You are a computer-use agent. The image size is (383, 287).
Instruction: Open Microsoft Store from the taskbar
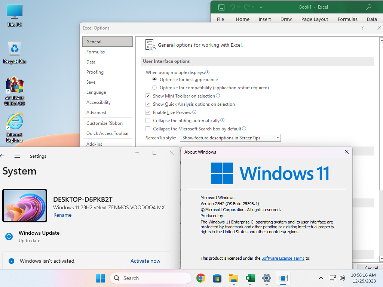click(x=217, y=278)
